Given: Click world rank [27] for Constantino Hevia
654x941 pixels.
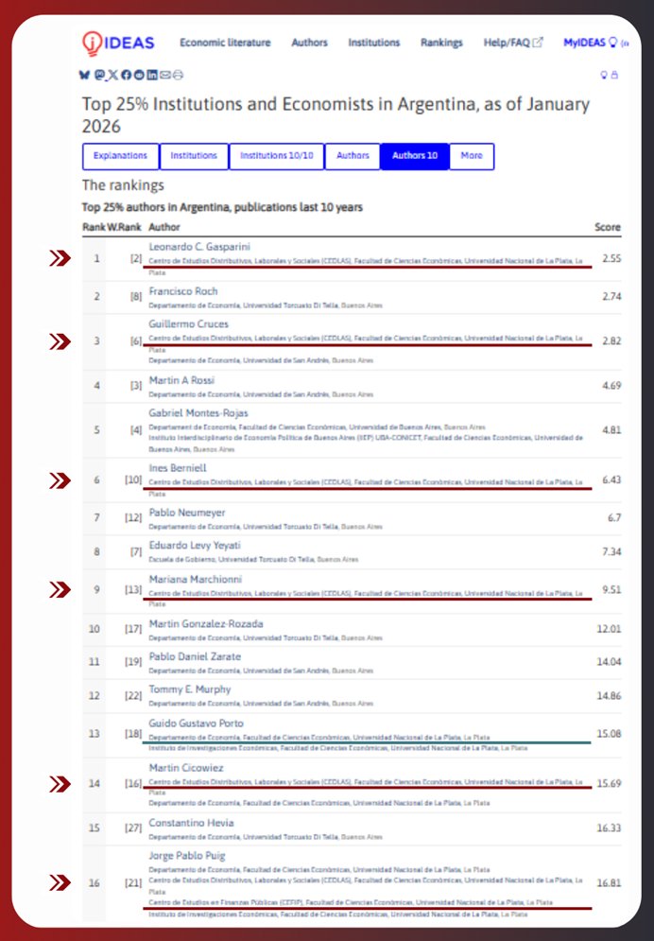Looking at the screenshot, I should pos(133,828).
